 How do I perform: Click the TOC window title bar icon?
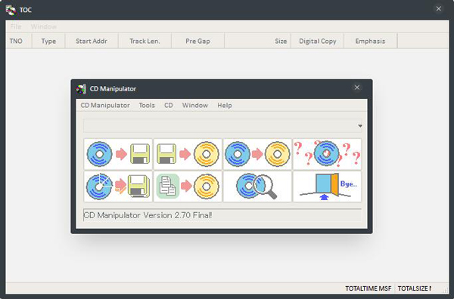[x=11, y=10]
